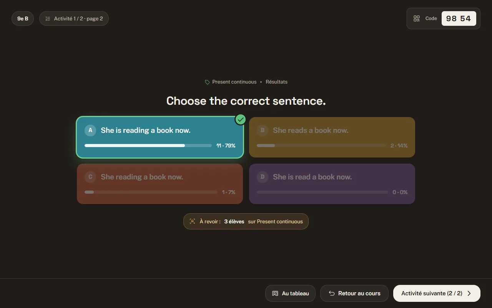Select the letter C badge
Viewport: 492px width, 308px height.
coord(90,177)
